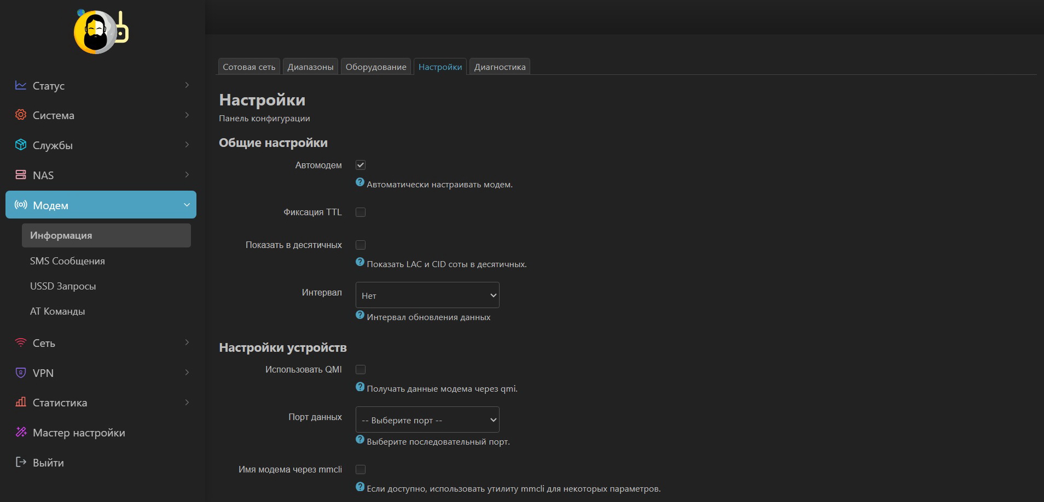Click the Статус menu label
1044x502 pixels.
(x=49, y=86)
